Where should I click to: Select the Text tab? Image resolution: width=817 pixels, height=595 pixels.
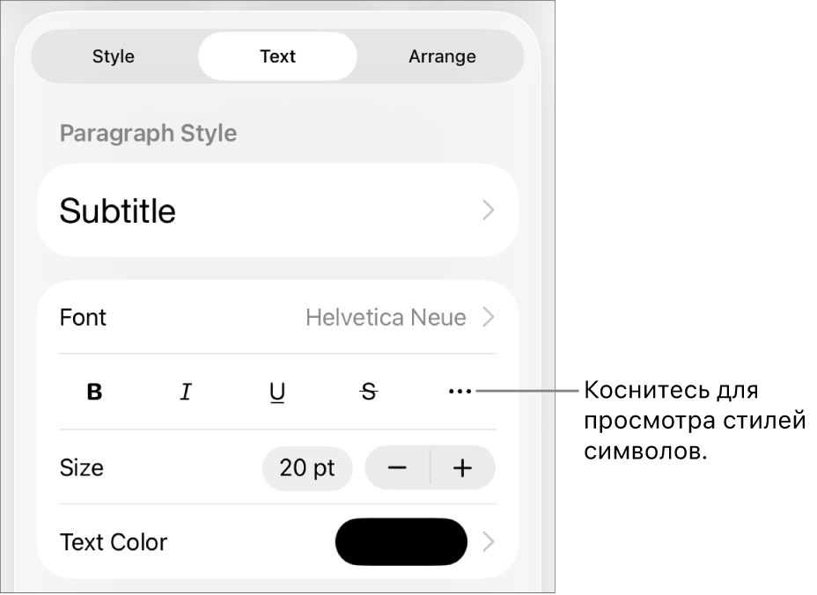click(277, 56)
